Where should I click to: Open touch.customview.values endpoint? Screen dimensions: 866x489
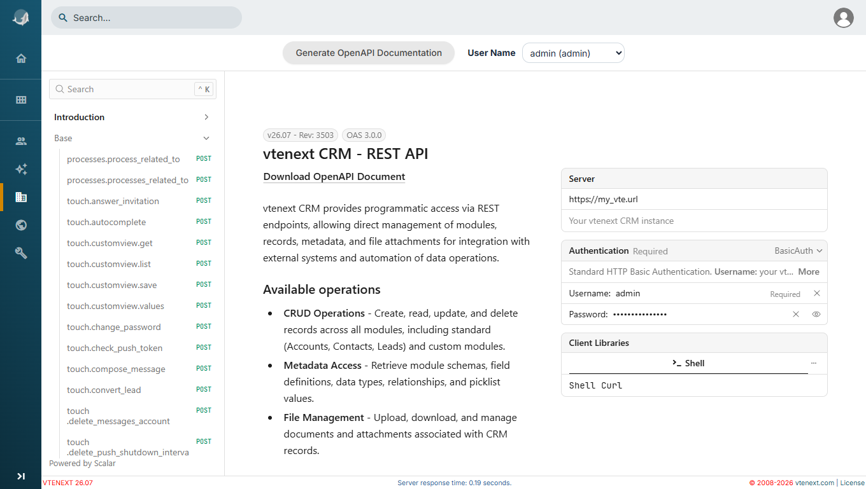tap(115, 306)
